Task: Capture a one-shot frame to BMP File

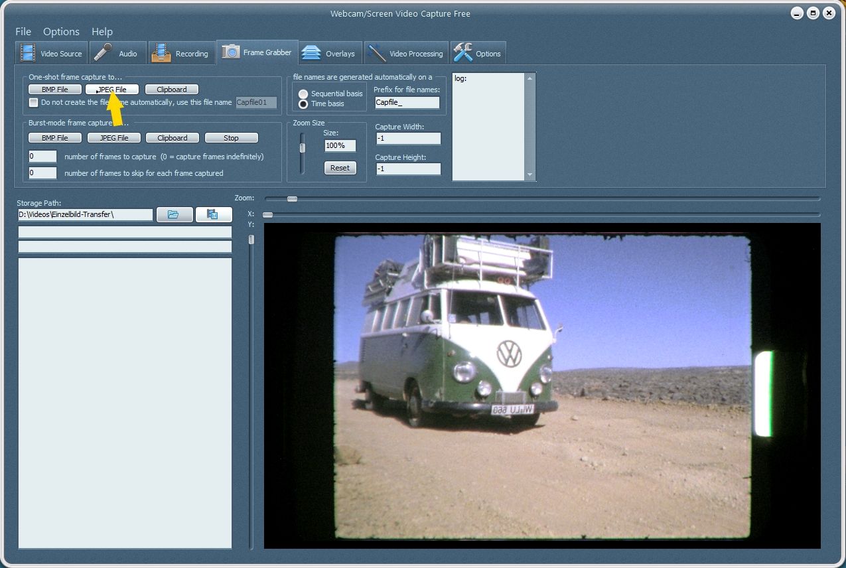Action: [x=55, y=90]
